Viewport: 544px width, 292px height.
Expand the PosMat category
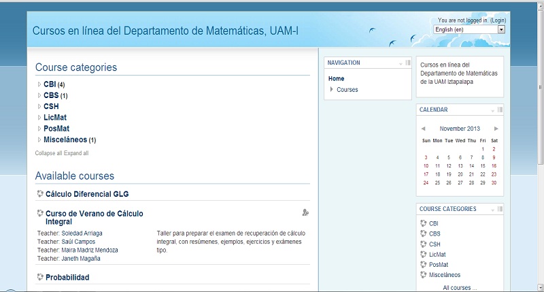(x=39, y=129)
